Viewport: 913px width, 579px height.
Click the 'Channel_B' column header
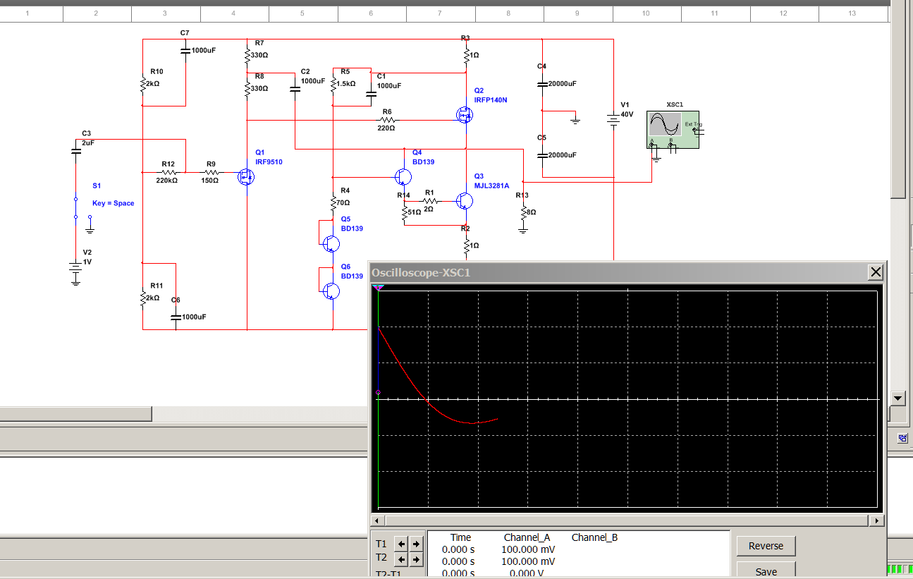point(594,537)
